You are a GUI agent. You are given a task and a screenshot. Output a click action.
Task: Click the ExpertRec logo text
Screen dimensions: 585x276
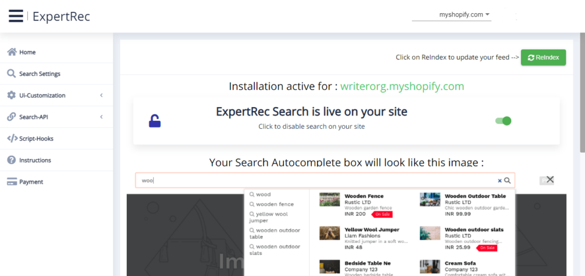pyautogui.click(x=61, y=17)
